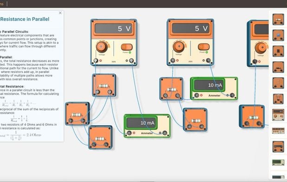Select the bottom-most resistor in the left circuit
The width and height of the screenshot is (287, 182).
click(x=100, y=138)
